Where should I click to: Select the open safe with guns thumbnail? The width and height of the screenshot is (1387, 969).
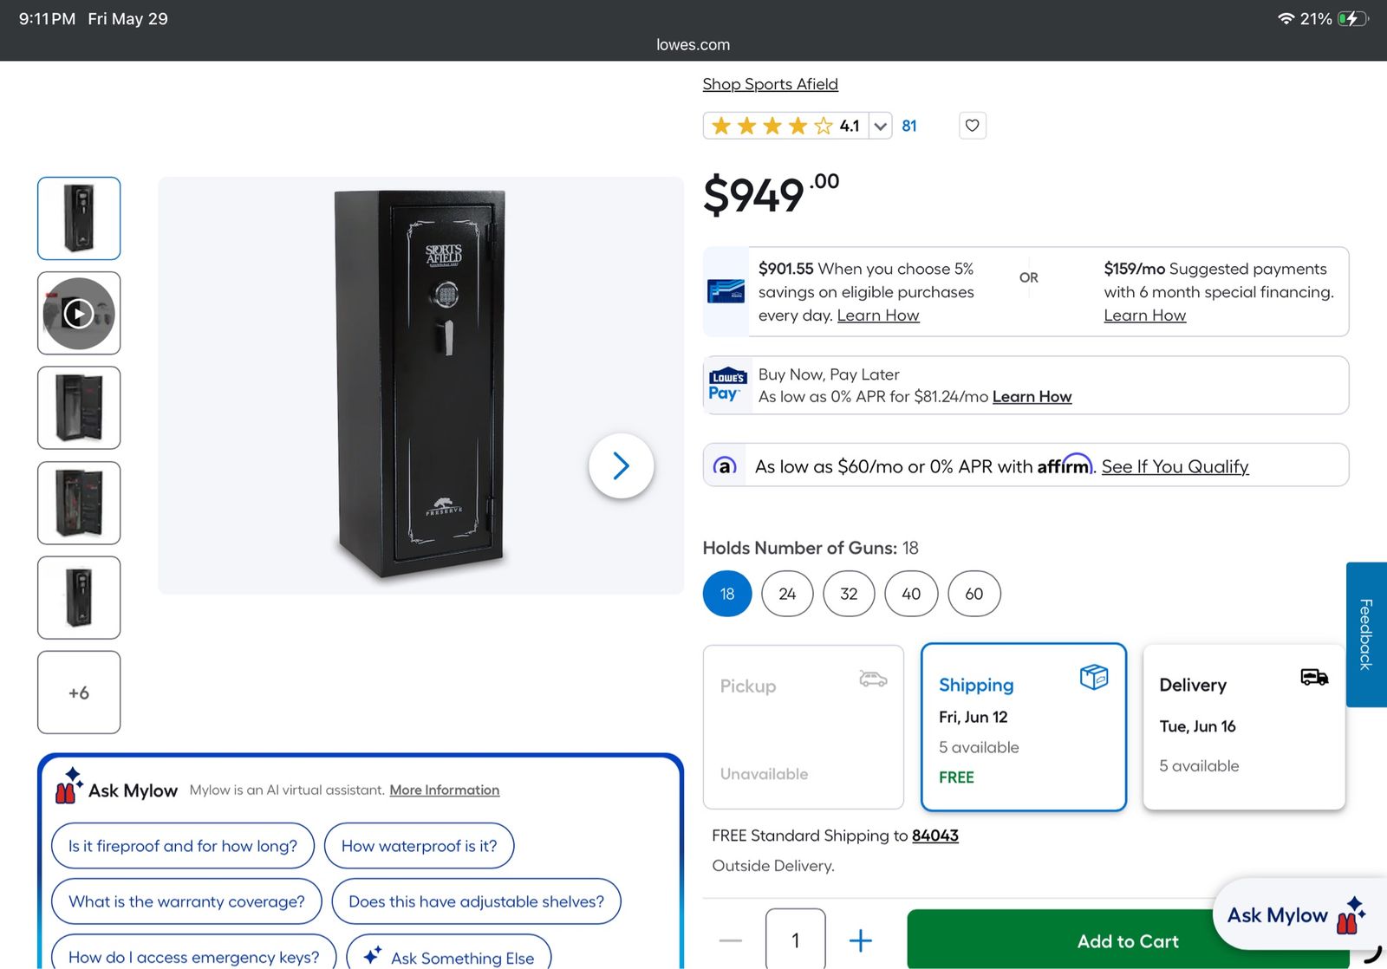(x=79, y=503)
